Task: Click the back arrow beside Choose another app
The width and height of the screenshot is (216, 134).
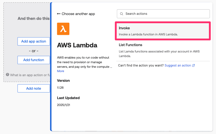Action: click(x=59, y=14)
